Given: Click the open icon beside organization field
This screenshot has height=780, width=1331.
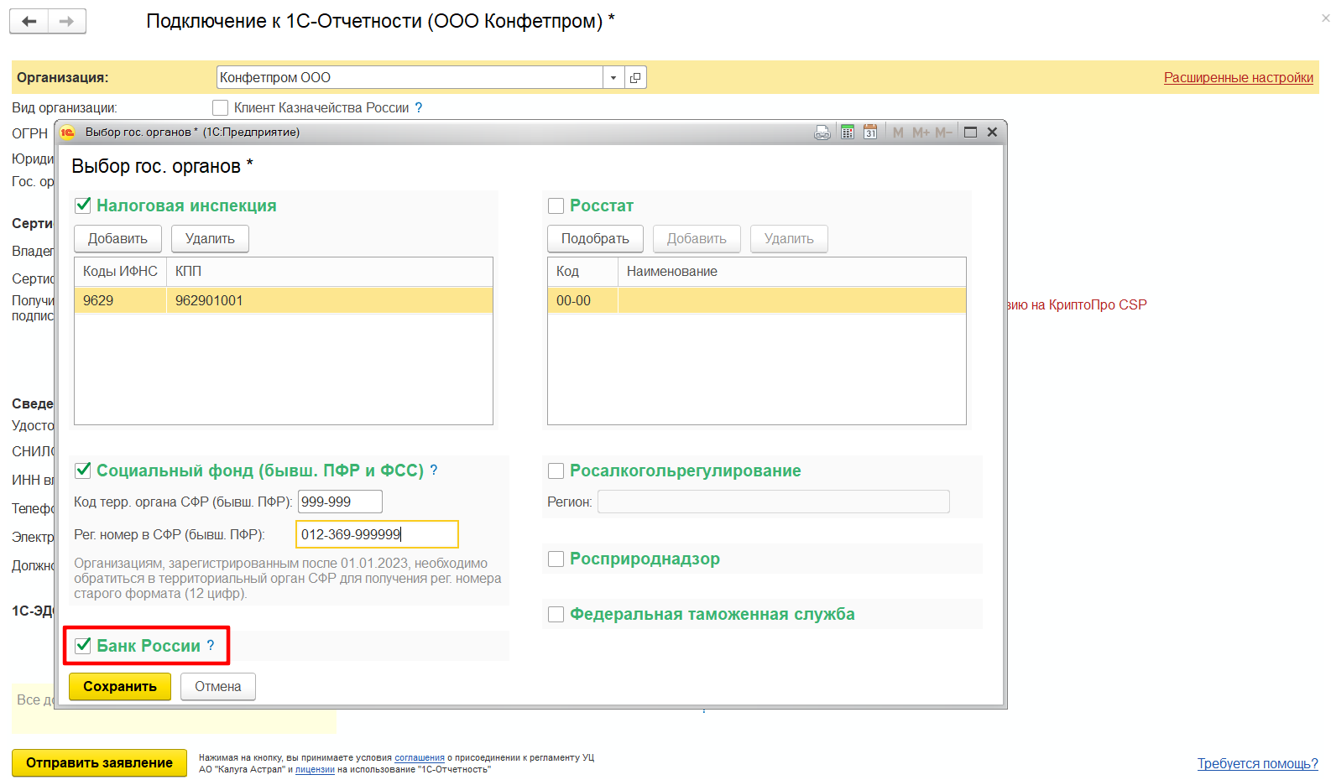Looking at the screenshot, I should point(635,78).
